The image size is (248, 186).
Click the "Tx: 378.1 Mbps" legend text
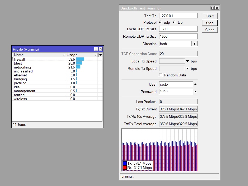click(x=139, y=163)
